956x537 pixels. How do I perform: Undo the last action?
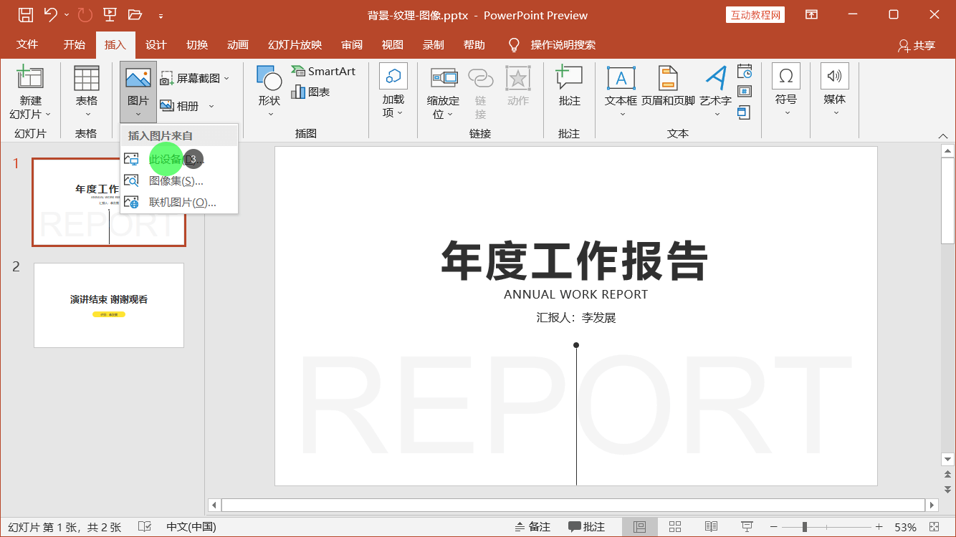click(50, 14)
